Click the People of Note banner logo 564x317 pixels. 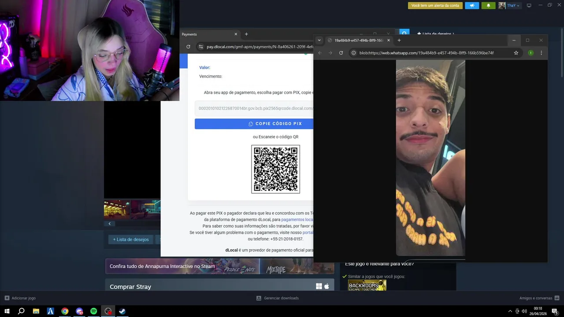pos(240,269)
